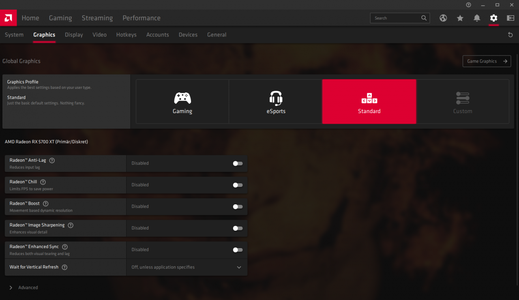Viewport: 519px width, 300px height.
Task: Switch to the Video settings tab
Action: (99, 35)
